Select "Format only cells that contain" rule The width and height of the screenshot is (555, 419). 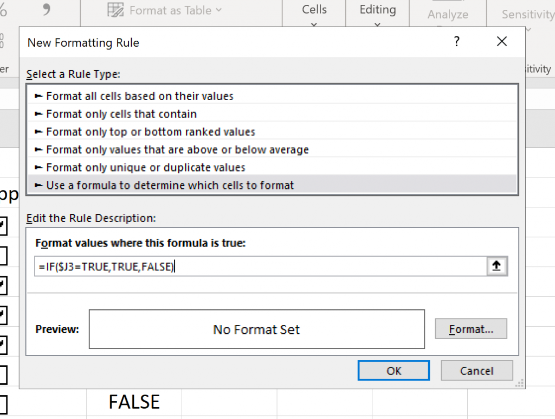point(120,113)
